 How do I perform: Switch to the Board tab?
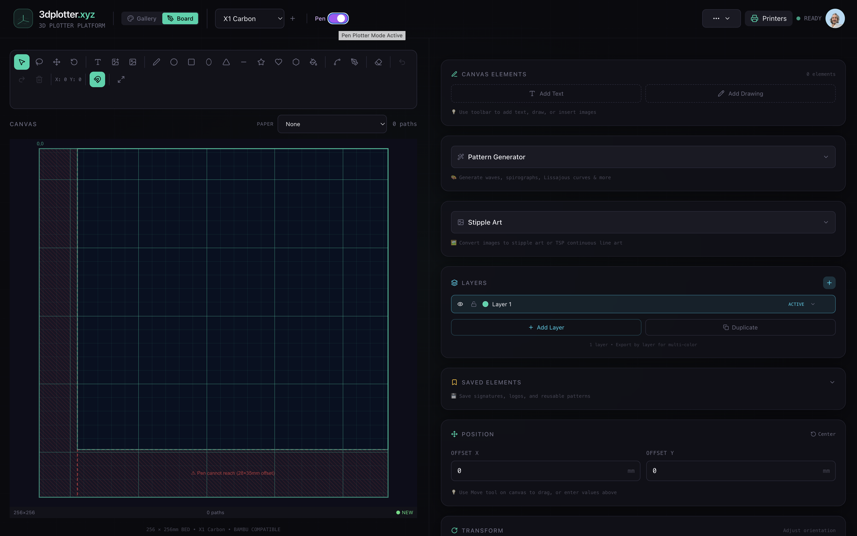point(180,19)
